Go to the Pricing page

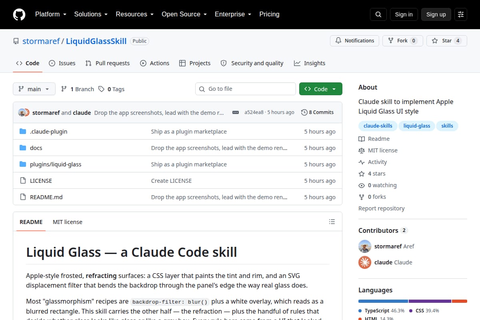[269, 14]
